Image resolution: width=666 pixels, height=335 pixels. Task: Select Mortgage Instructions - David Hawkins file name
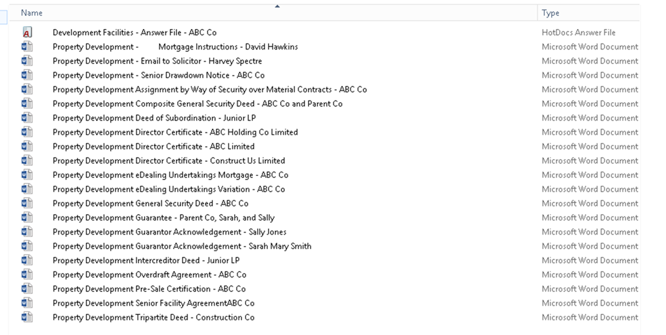(x=175, y=47)
